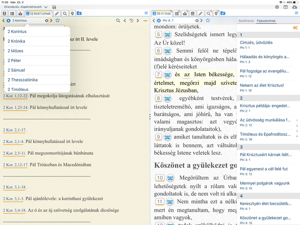This screenshot has height=225, width=300.
Task: Open the search tab in the right pane
Action: (208, 13)
